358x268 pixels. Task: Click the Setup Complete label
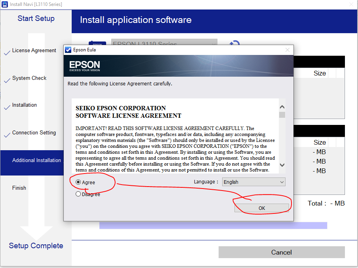point(36,246)
